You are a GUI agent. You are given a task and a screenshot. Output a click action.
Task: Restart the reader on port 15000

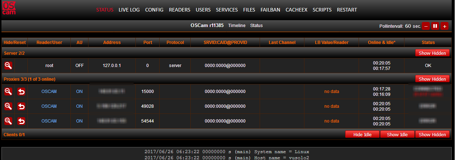21,92
